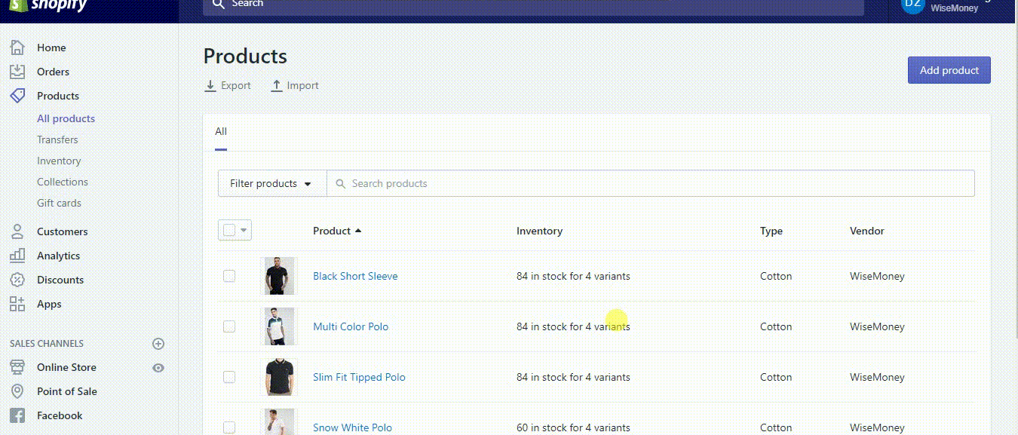Click the magnifier icon in Search products
Screen dimensions: 1018x435
tap(341, 183)
